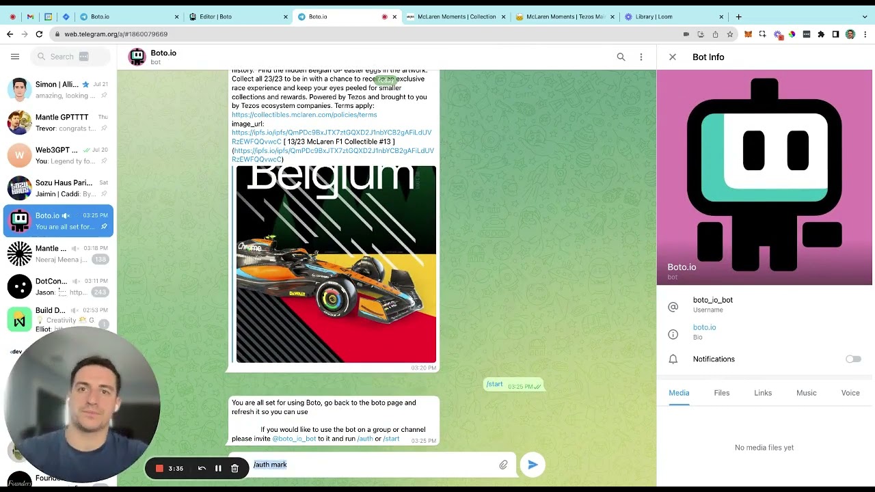Image resolution: width=875 pixels, height=492 pixels.
Task: Open the Extensions puzzle-piece menu
Action: [x=821, y=34]
